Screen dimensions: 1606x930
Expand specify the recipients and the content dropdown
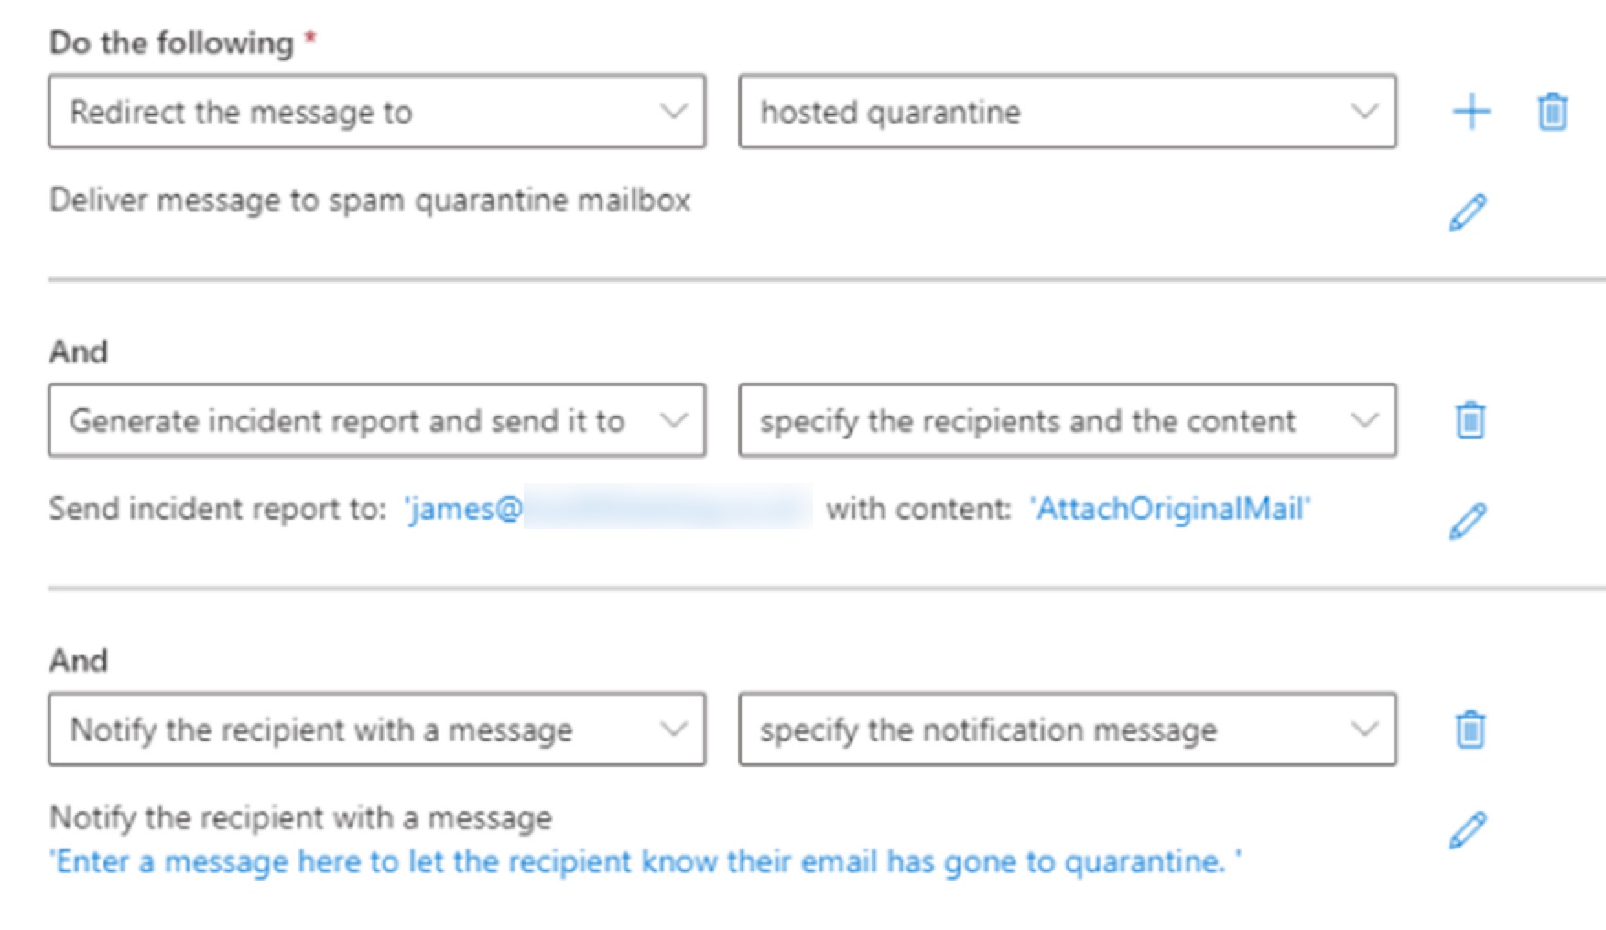coord(1068,420)
